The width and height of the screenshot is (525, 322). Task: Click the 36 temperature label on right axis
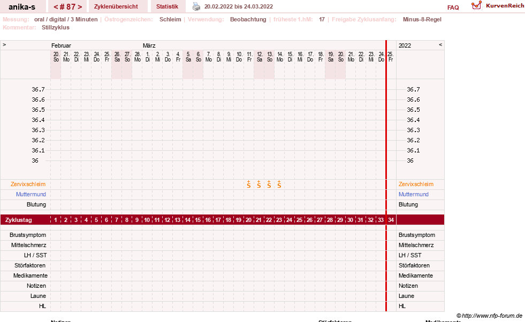410,160
